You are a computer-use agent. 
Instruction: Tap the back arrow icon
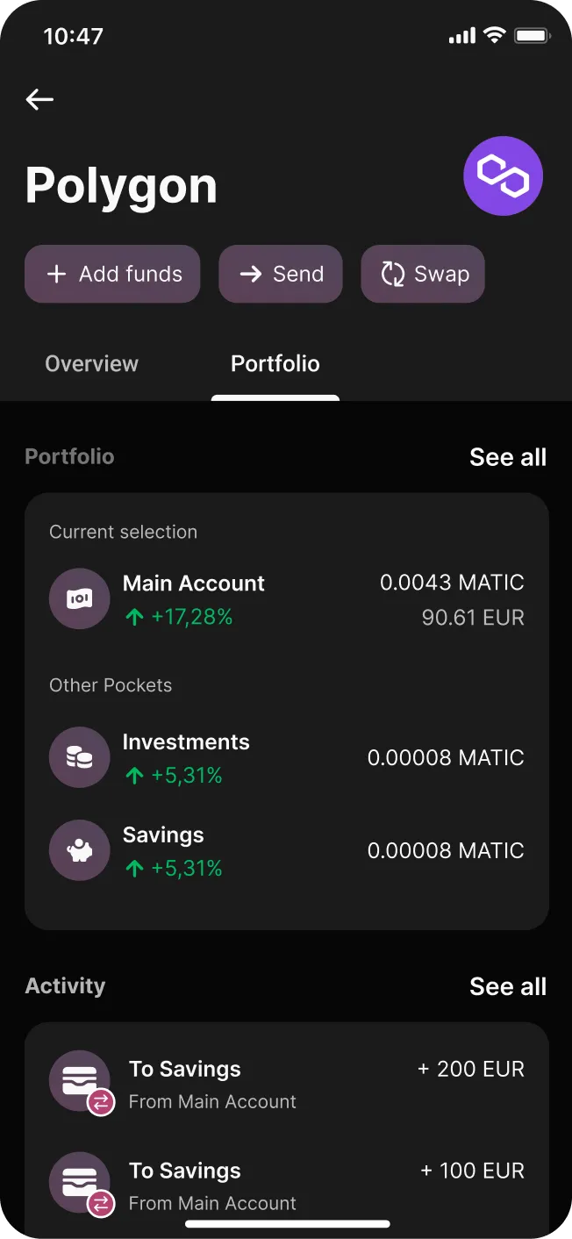[39, 100]
